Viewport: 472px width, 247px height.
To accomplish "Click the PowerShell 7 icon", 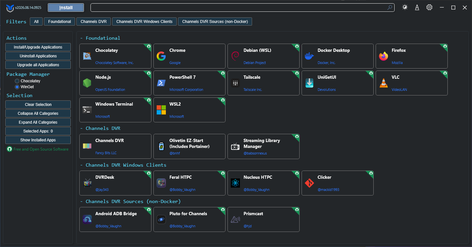I will pyautogui.click(x=161, y=83).
